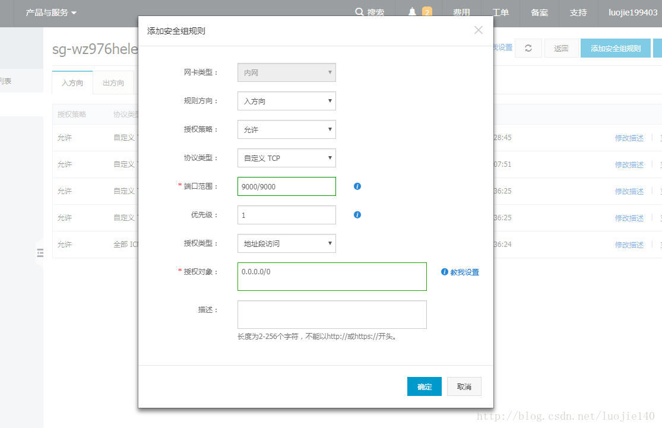The width and height of the screenshot is (662, 428).
Task: Select the 入方向 tab
Action: 72,83
